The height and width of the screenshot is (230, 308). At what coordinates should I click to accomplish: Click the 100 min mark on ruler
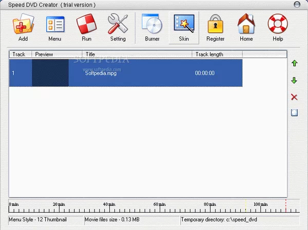tap(260, 204)
